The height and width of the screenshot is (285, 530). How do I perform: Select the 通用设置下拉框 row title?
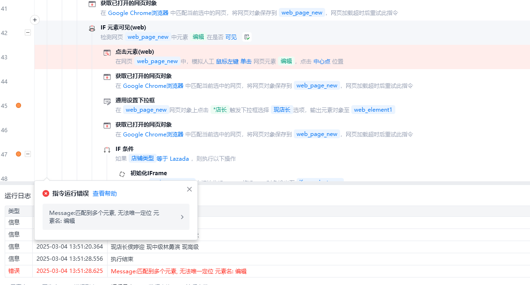[x=135, y=100]
